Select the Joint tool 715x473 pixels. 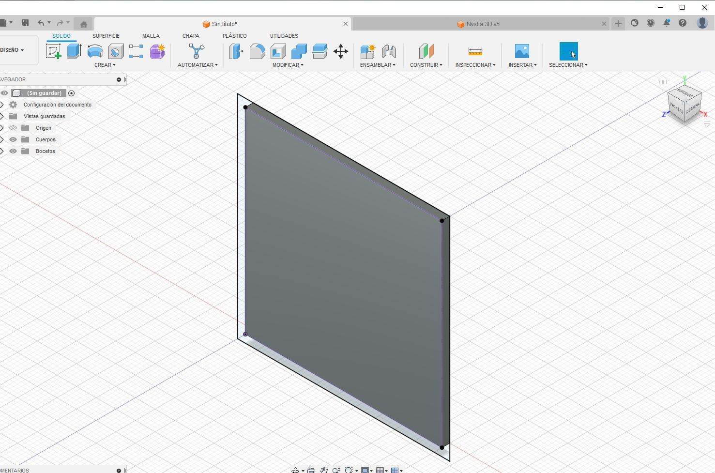click(x=389, y=51)
